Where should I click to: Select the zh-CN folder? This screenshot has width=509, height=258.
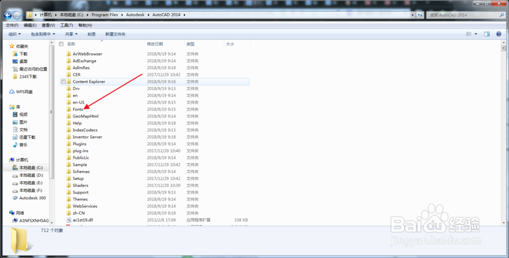click(79, 213)
